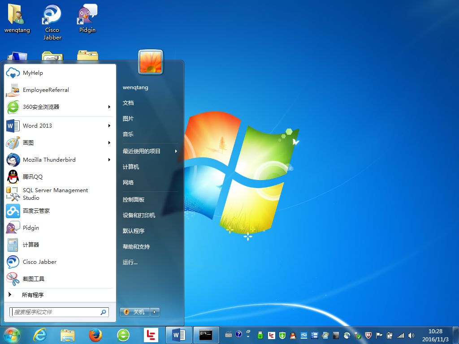459x344 pixels.
Task: Click the user account picture in Start menu
Action: (x=151, y=62)
